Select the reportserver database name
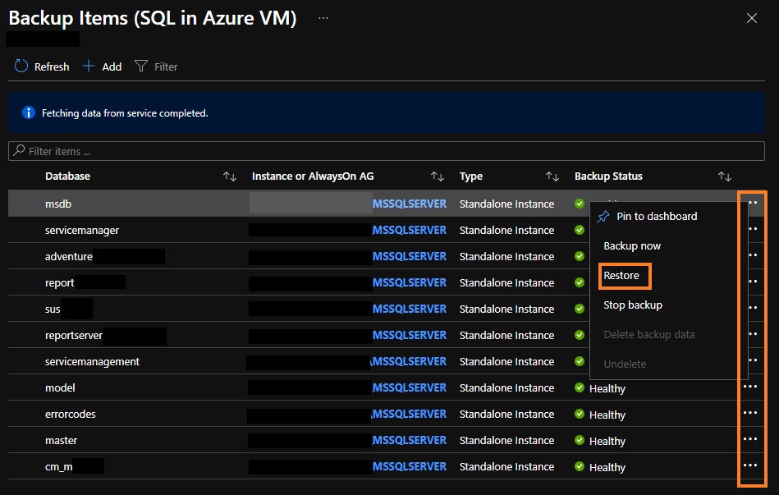Image resolution: width=779 pixels, height=495 pixels. [74, 336]
